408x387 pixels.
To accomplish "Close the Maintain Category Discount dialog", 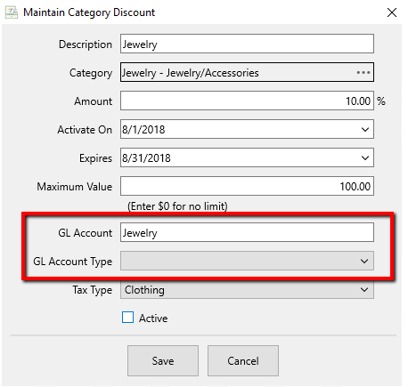I will point(392,12).
